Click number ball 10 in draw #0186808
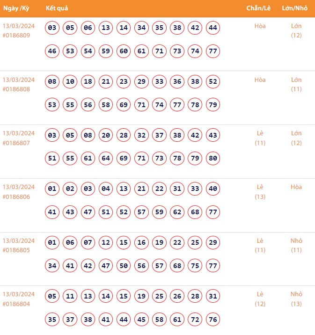 (x=70, y=81)
